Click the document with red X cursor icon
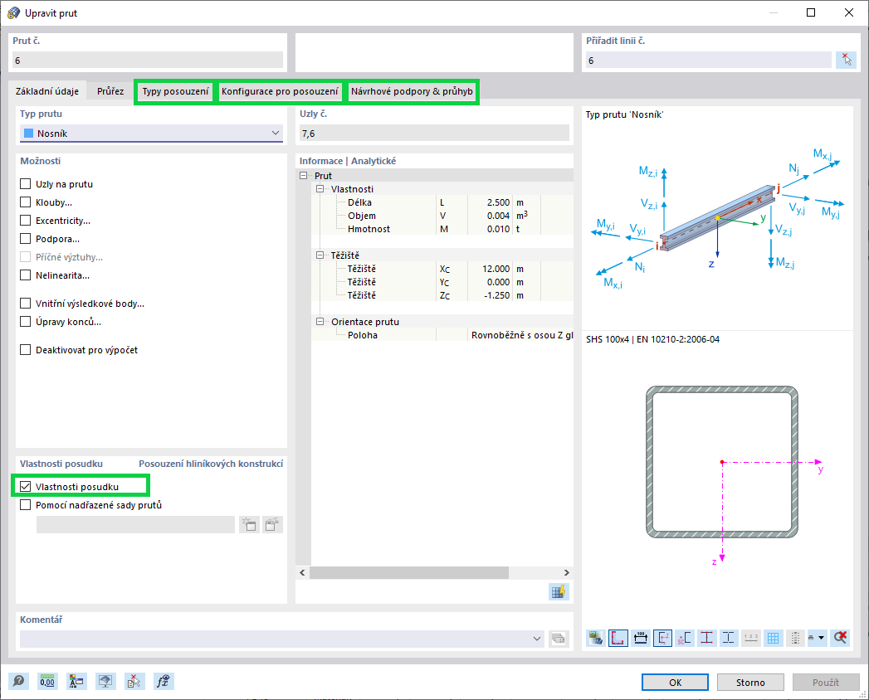This screenshot has height=700, width=869. click(x=134, y=681)
